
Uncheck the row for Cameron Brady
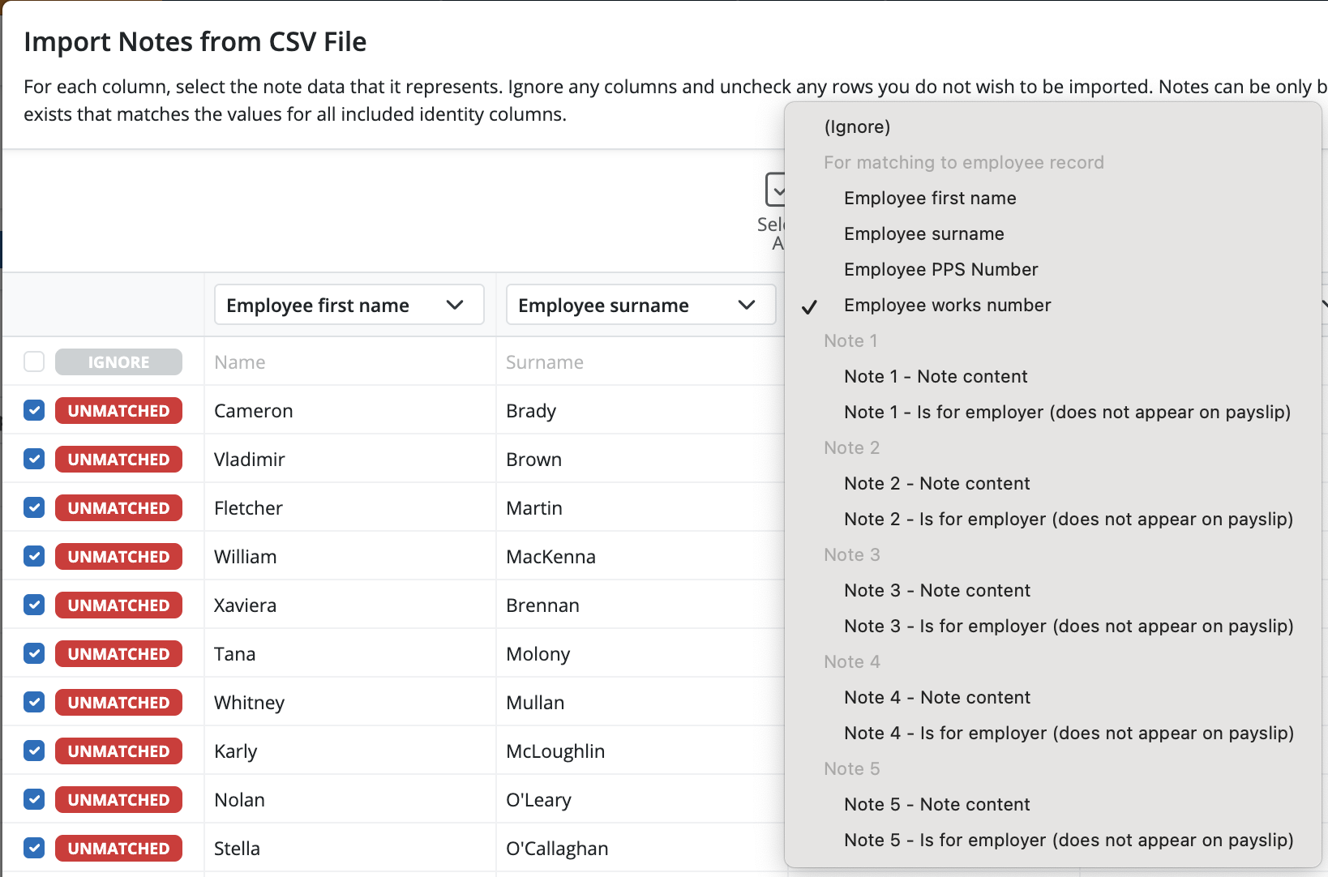(x=33, y=410)
